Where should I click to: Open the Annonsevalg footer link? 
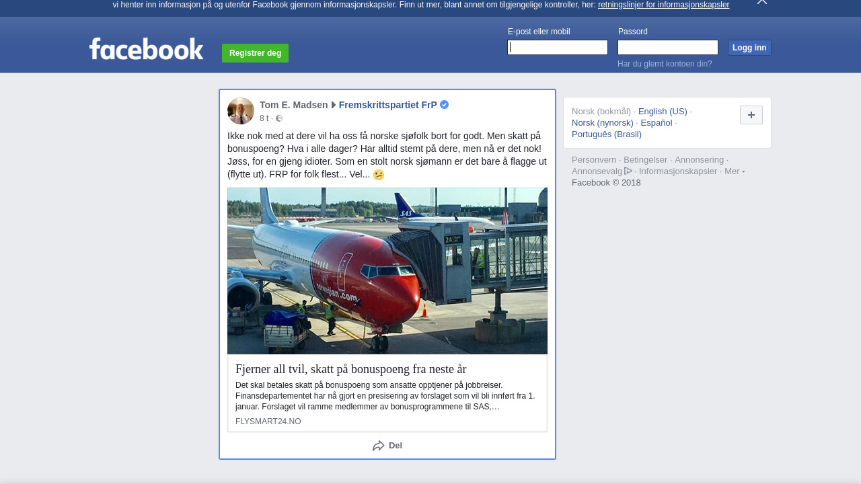597,171
